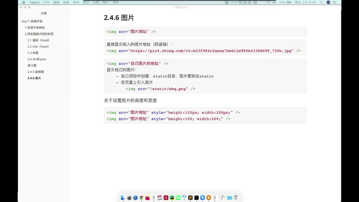The image size is (359, 202).
Task: Open the Apple menu
Action: [x=24, y=2]
